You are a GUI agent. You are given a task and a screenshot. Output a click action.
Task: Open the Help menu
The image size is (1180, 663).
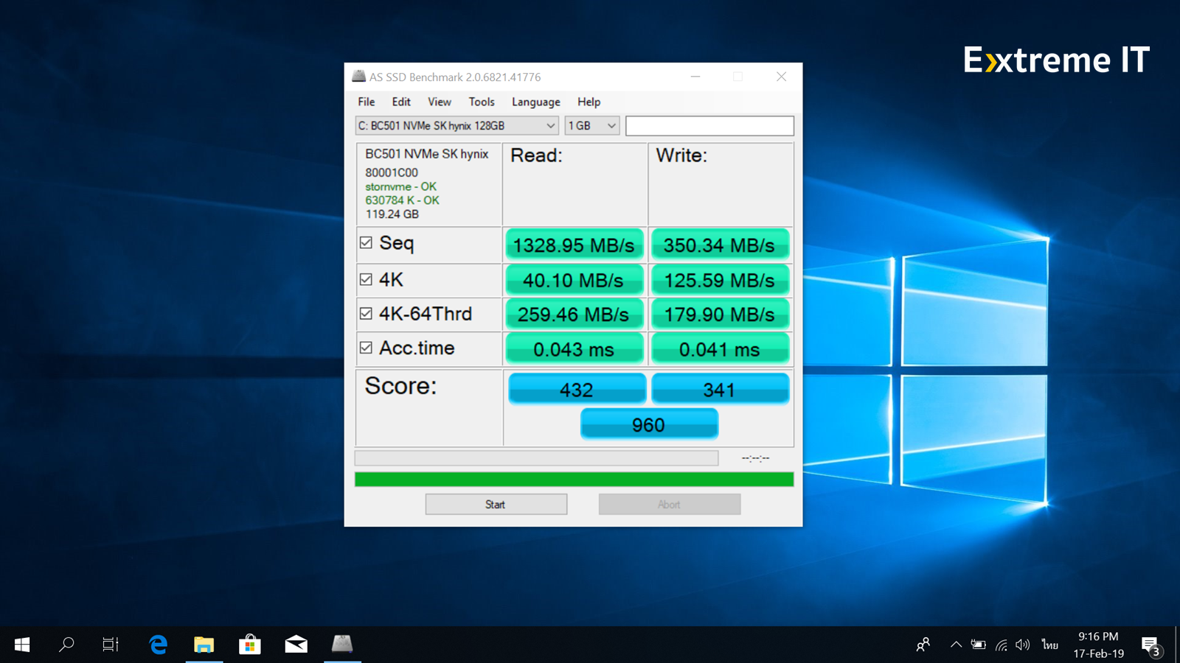click(x=589, y=102)
